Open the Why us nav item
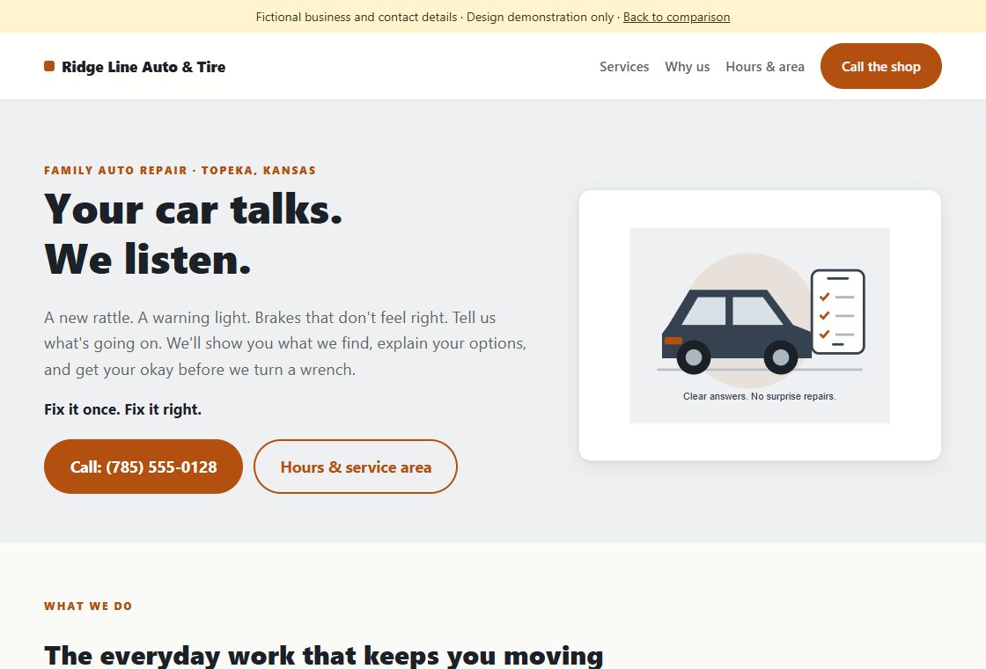Viewport: 986px width, 669px height. [x=688, y=67]
